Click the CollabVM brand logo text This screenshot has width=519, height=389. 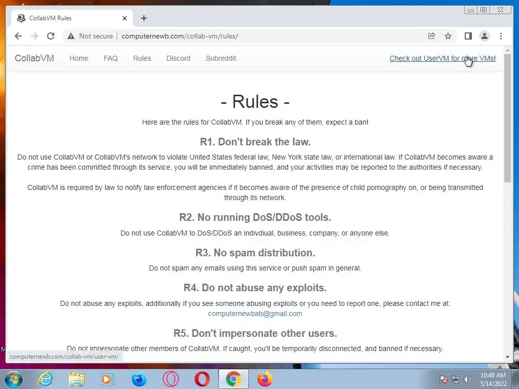[x=34, y=58]
